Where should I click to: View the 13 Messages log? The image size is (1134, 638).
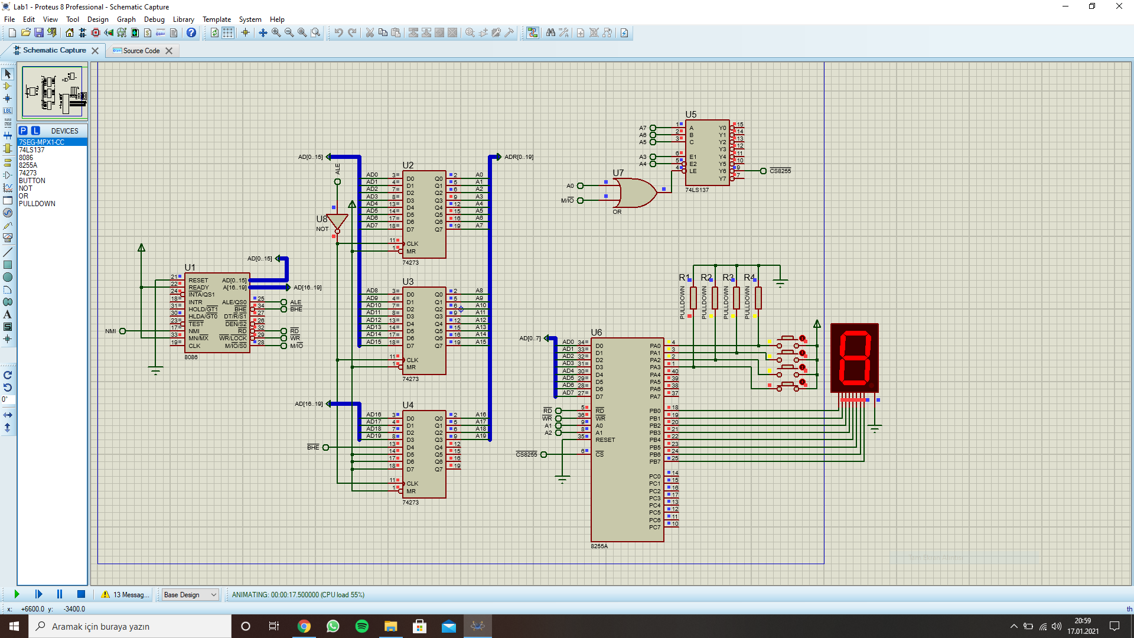(125, 595)
